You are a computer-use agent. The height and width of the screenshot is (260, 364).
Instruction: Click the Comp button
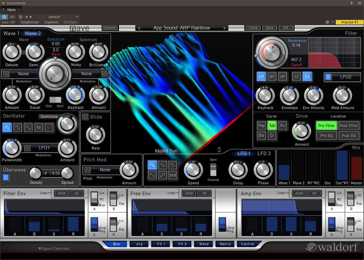[253, 28]
